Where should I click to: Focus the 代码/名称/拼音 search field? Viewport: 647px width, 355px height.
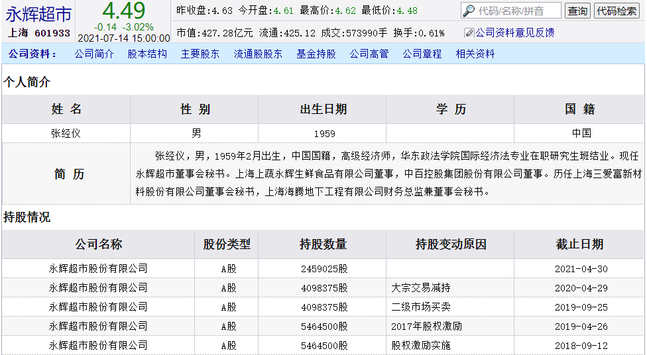pos(511,11)
